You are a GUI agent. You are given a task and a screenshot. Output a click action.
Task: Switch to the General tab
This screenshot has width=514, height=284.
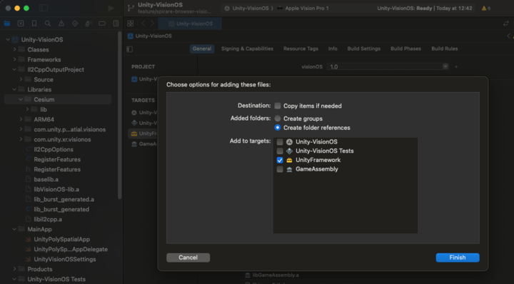[x=202, y=49]
